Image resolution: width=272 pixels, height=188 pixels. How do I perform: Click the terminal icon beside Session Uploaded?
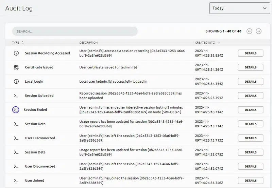click(16, 96)
